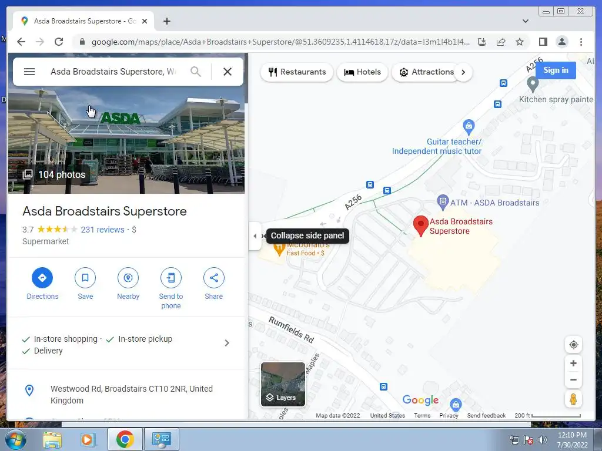Viewport: 602px width, 451px height.
Task: Share this page icon in address bar
Action: (501, 42)
